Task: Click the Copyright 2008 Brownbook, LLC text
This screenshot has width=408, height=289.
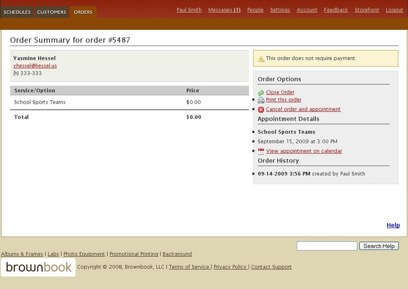Action: (x=120, y=267)
